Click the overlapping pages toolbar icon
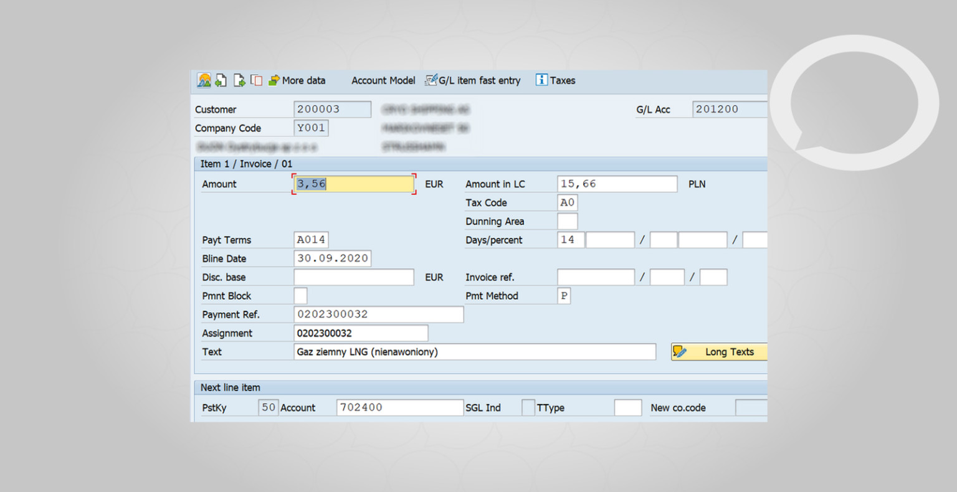The height and width of the screenshot is (492, 957). [257, 80]
